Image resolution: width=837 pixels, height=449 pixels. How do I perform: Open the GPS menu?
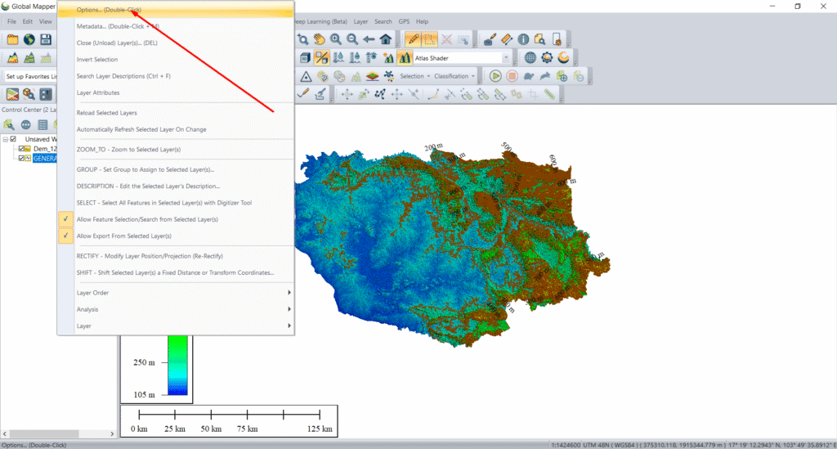[x=404, y=21]
